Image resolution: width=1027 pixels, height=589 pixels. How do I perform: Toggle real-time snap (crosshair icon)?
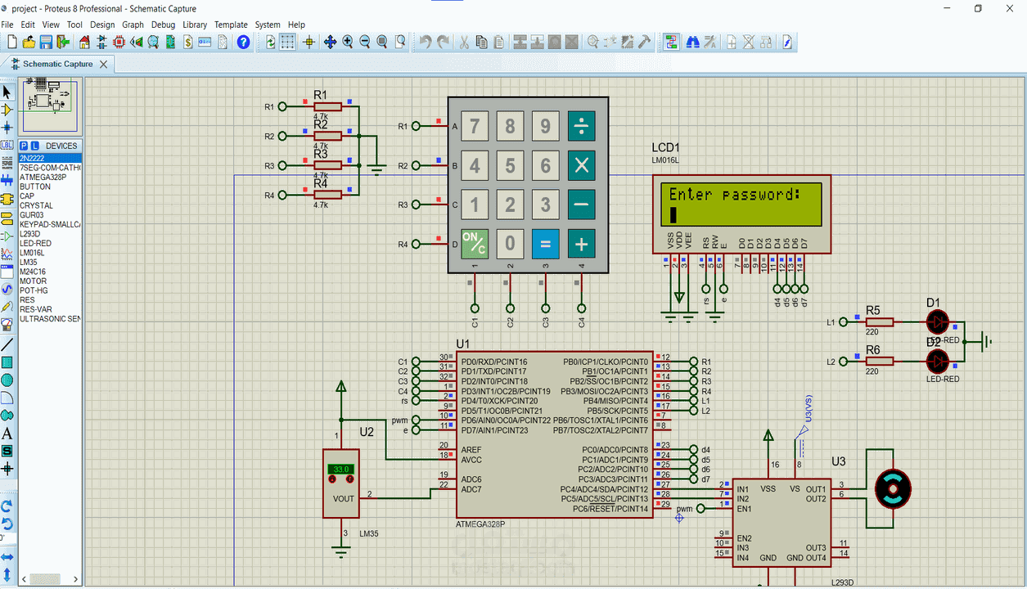(x=309, y=41)
